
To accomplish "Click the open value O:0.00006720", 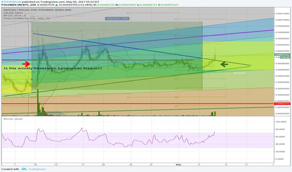I will pyautogui.click(x=104, y=5).
